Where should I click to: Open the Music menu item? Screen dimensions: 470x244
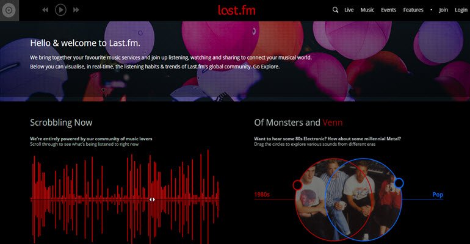click(x=367, y=10)
